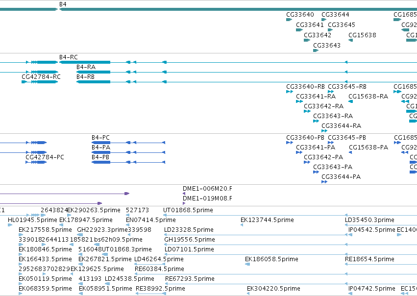This screenshot has height=296, width=417.
Task: Open the B4-PB protein label
Action: (x=100, y=157)
